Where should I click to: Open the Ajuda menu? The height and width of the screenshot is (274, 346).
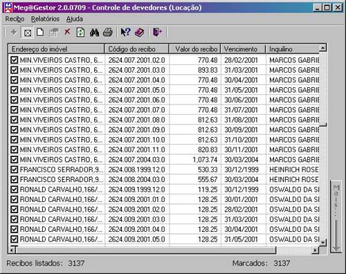point(75,19)
